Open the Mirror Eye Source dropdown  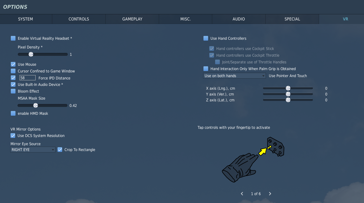pyautogui.click(x=33, y=150)
